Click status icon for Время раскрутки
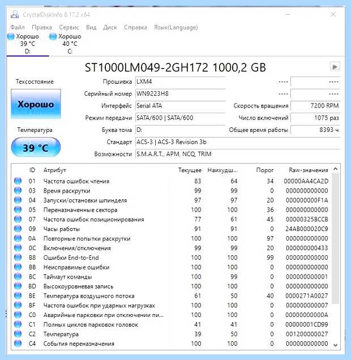The height and width of the screenshot is (360, 351). pyautogui.click(x=18, y=191)
